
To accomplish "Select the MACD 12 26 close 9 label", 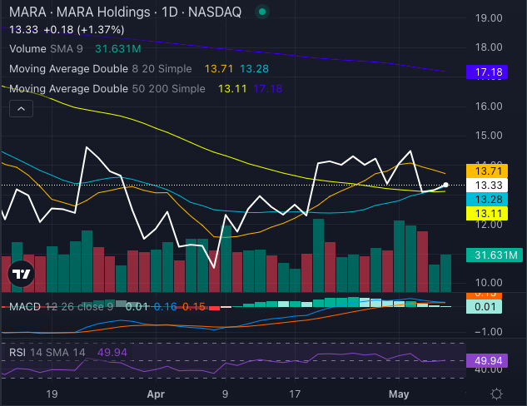I will (61, 307).
